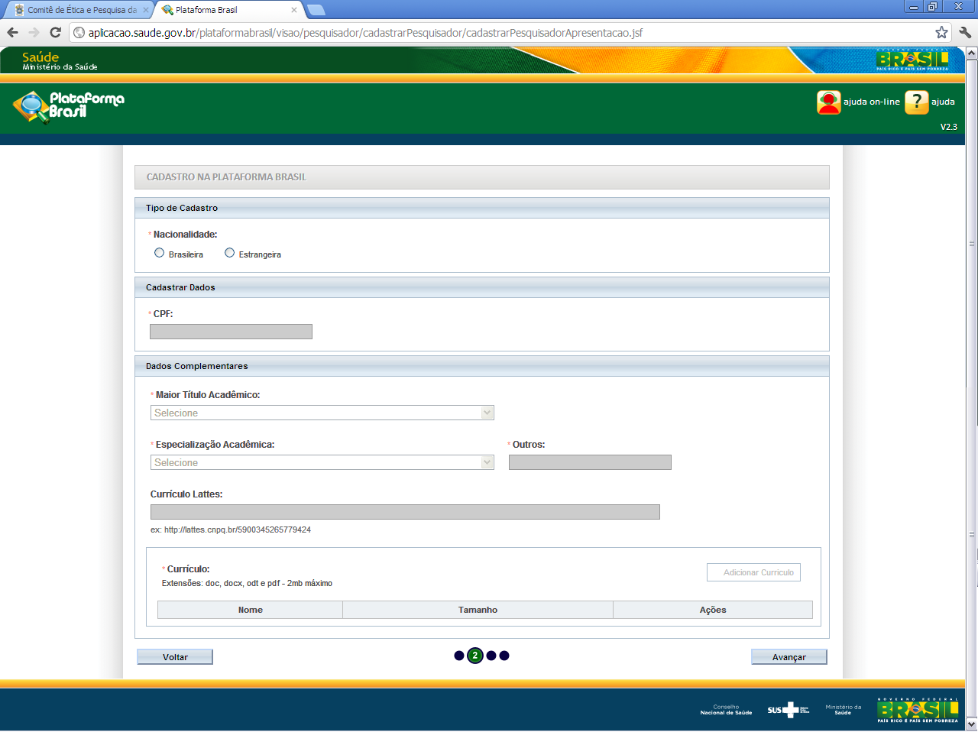
Task: Click the page scrollbar down arrow
Action: [972, 724]
